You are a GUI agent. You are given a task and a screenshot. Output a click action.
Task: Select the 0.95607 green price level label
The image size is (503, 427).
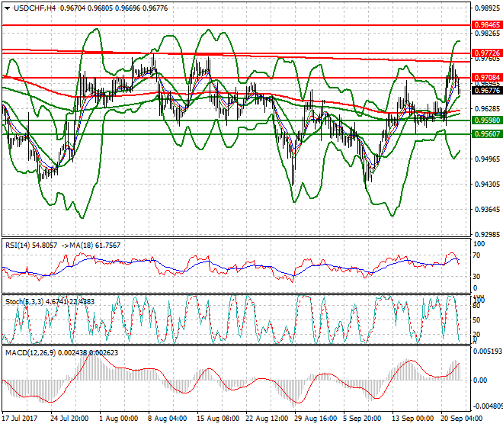(487, 134)
